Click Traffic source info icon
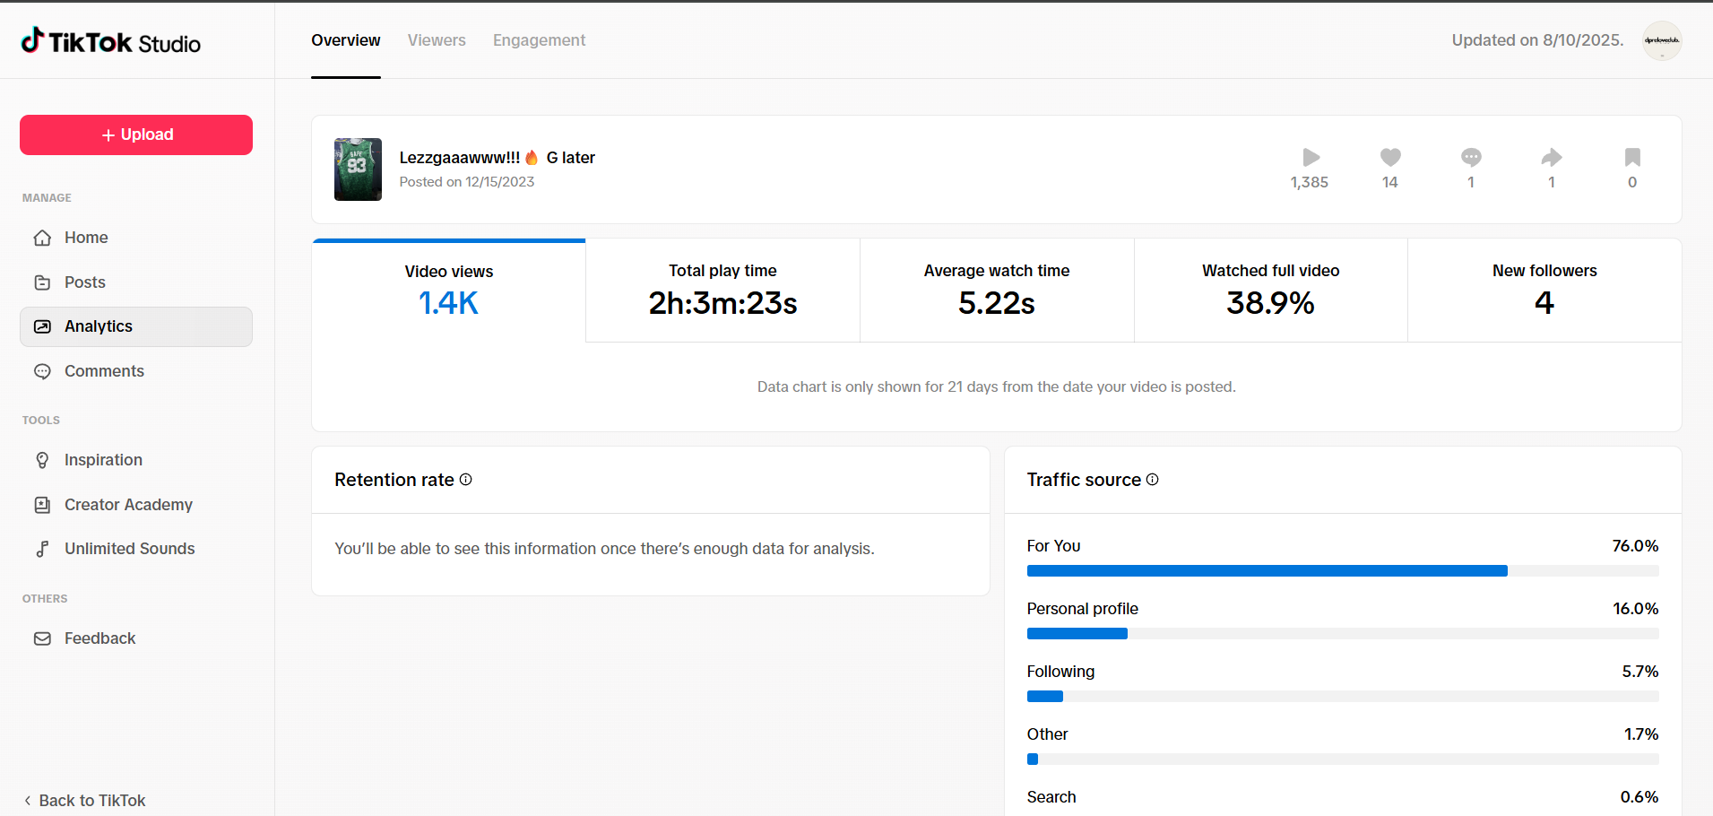 [x=1153, y=480]
